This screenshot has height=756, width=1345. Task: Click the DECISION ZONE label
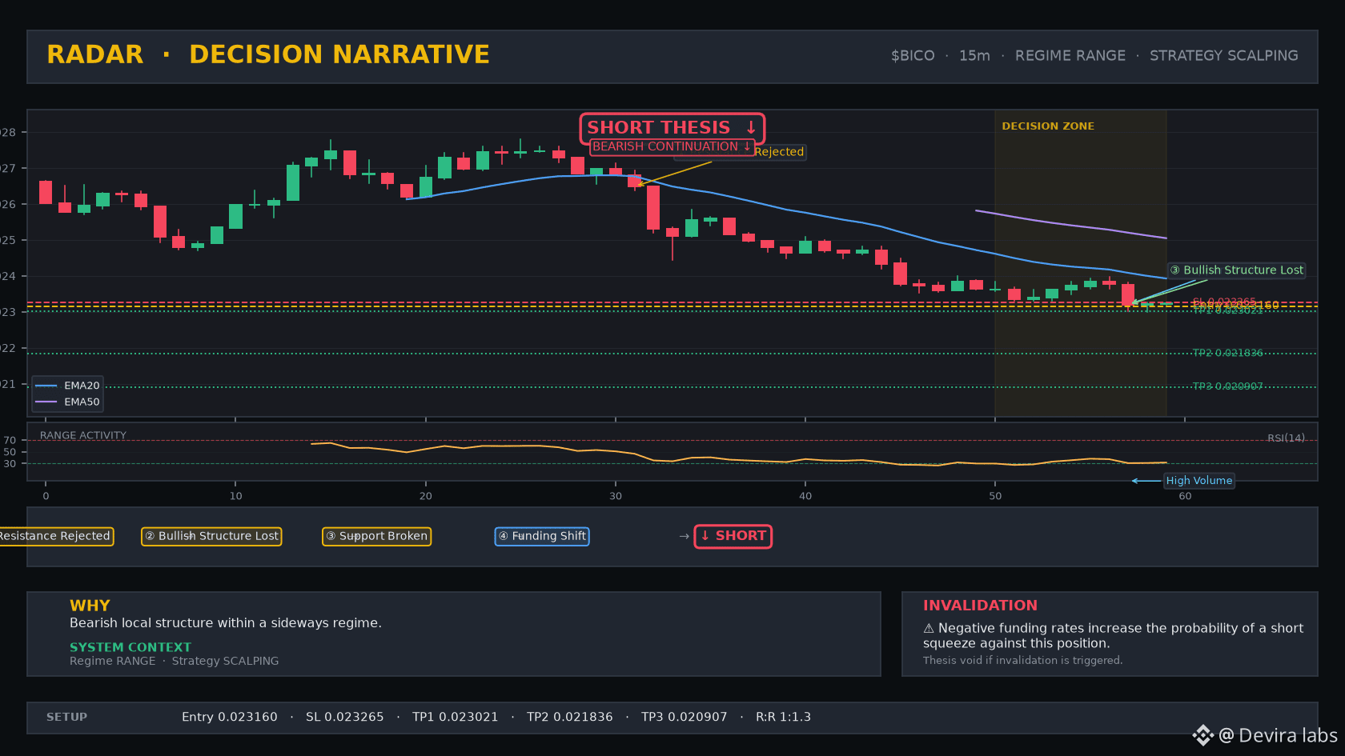1047,126
